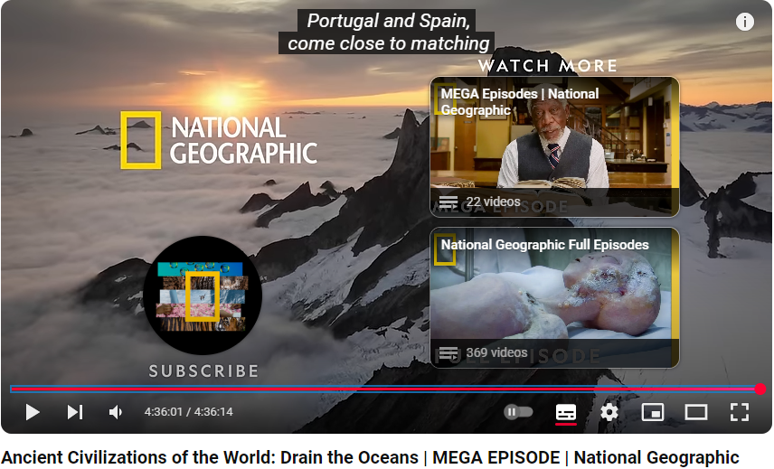Enable miniplayer mode
The width and height of the screenshot is (774, 469).
tap(652, 412)
